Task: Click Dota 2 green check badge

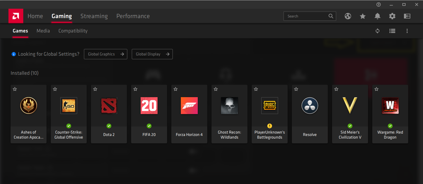Action: (x=109, y=126)
